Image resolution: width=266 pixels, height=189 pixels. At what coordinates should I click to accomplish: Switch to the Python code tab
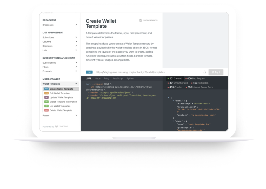point(130,78)
